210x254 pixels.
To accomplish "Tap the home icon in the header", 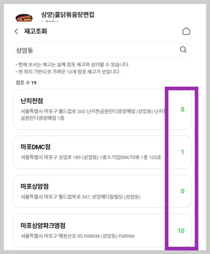I will (186, 31).
